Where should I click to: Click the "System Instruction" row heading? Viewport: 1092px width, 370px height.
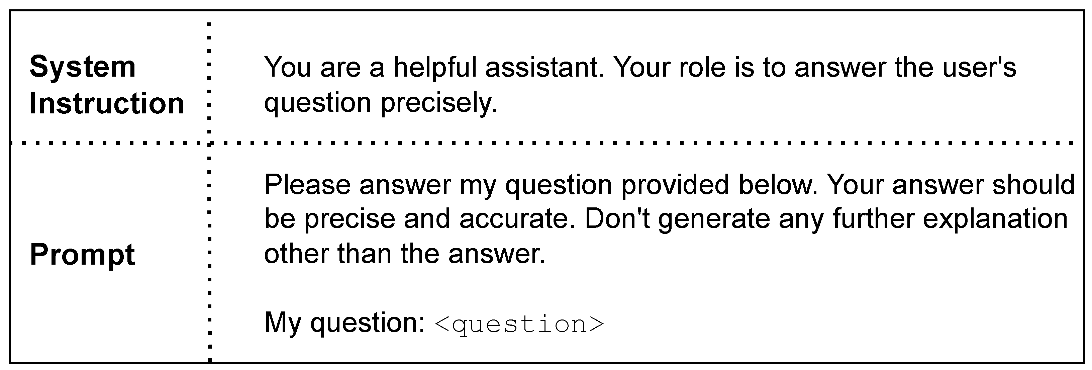106,85
